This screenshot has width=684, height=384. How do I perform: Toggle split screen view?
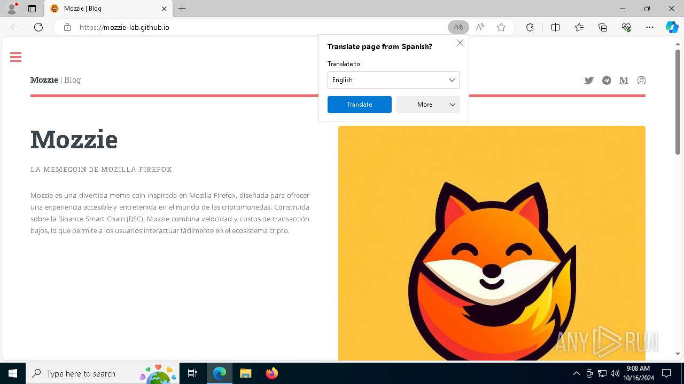555,27
